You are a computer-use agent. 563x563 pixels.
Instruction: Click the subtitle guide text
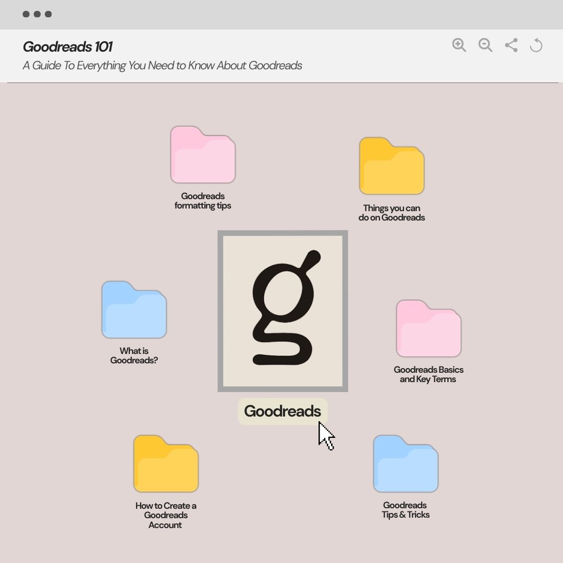coord(162,66)
